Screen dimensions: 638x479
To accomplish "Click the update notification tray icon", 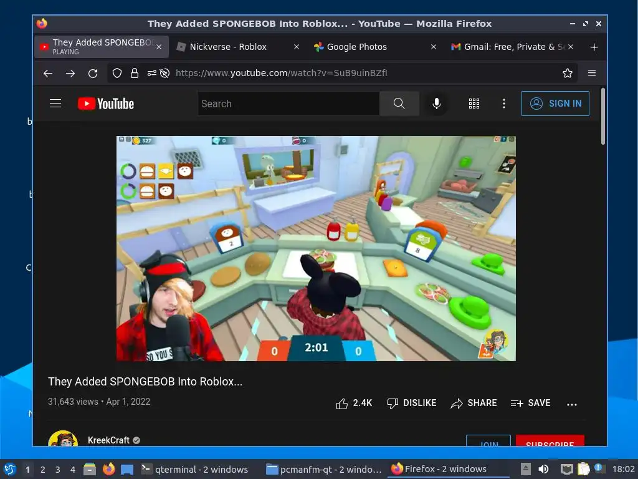I will [x=599, y=468].
